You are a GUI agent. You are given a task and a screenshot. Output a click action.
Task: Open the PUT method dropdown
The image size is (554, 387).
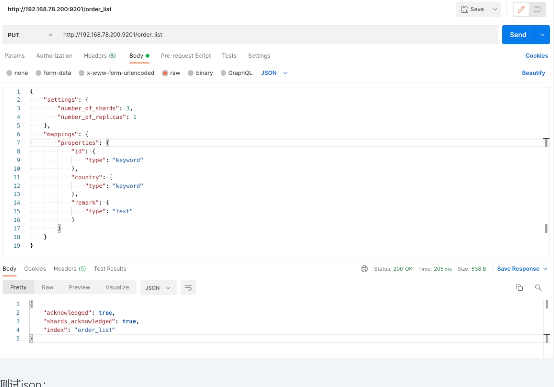pyautogui.click(x=30, y=35)
